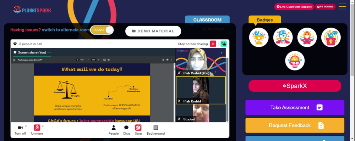Image resolution: width=355 pixels, height=141 pixels.
Task: Switch to the CLASSROOM tab
Action: [x=207, y=20]
